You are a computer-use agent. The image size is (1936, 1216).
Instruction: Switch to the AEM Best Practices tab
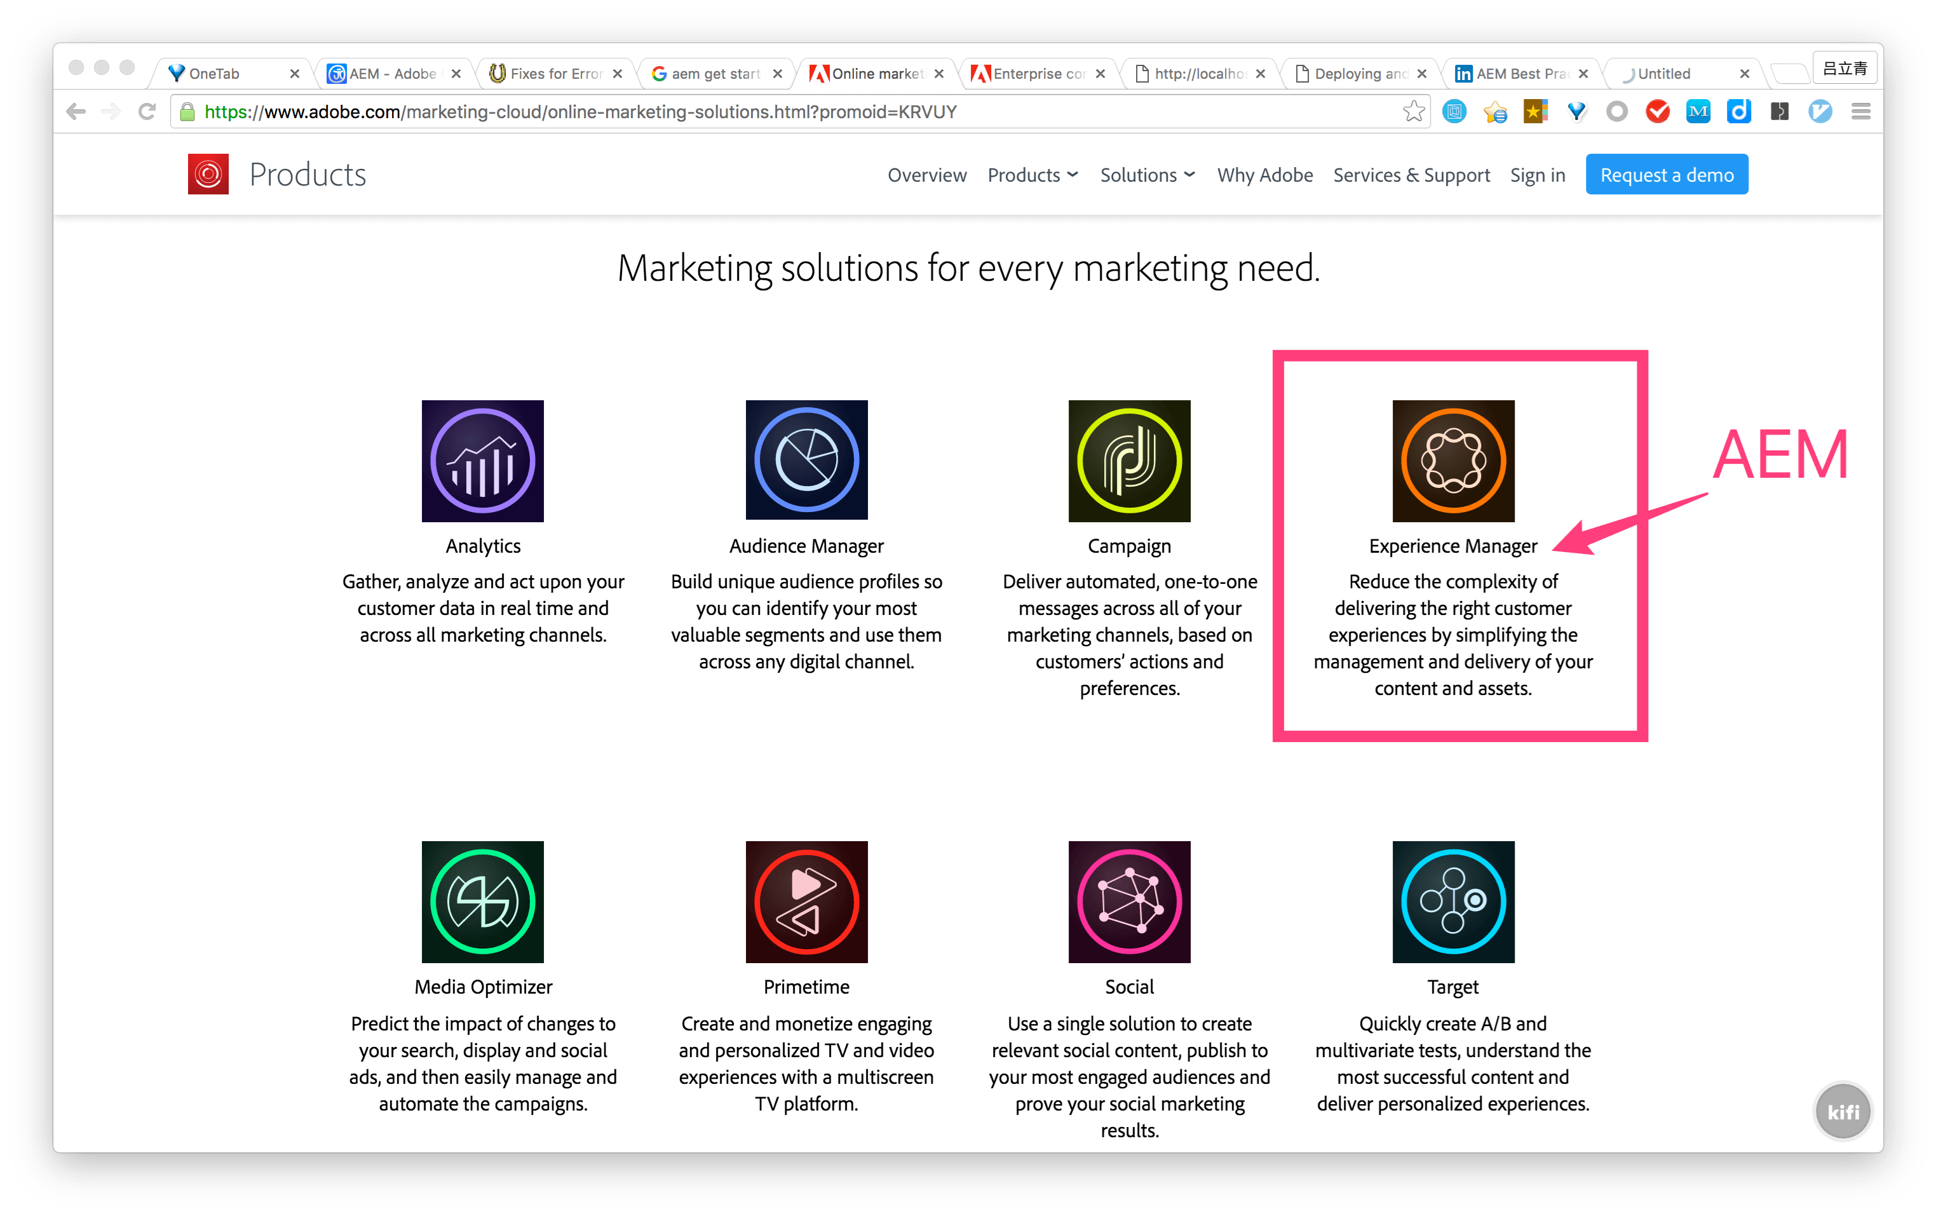tap(1520, 74)
